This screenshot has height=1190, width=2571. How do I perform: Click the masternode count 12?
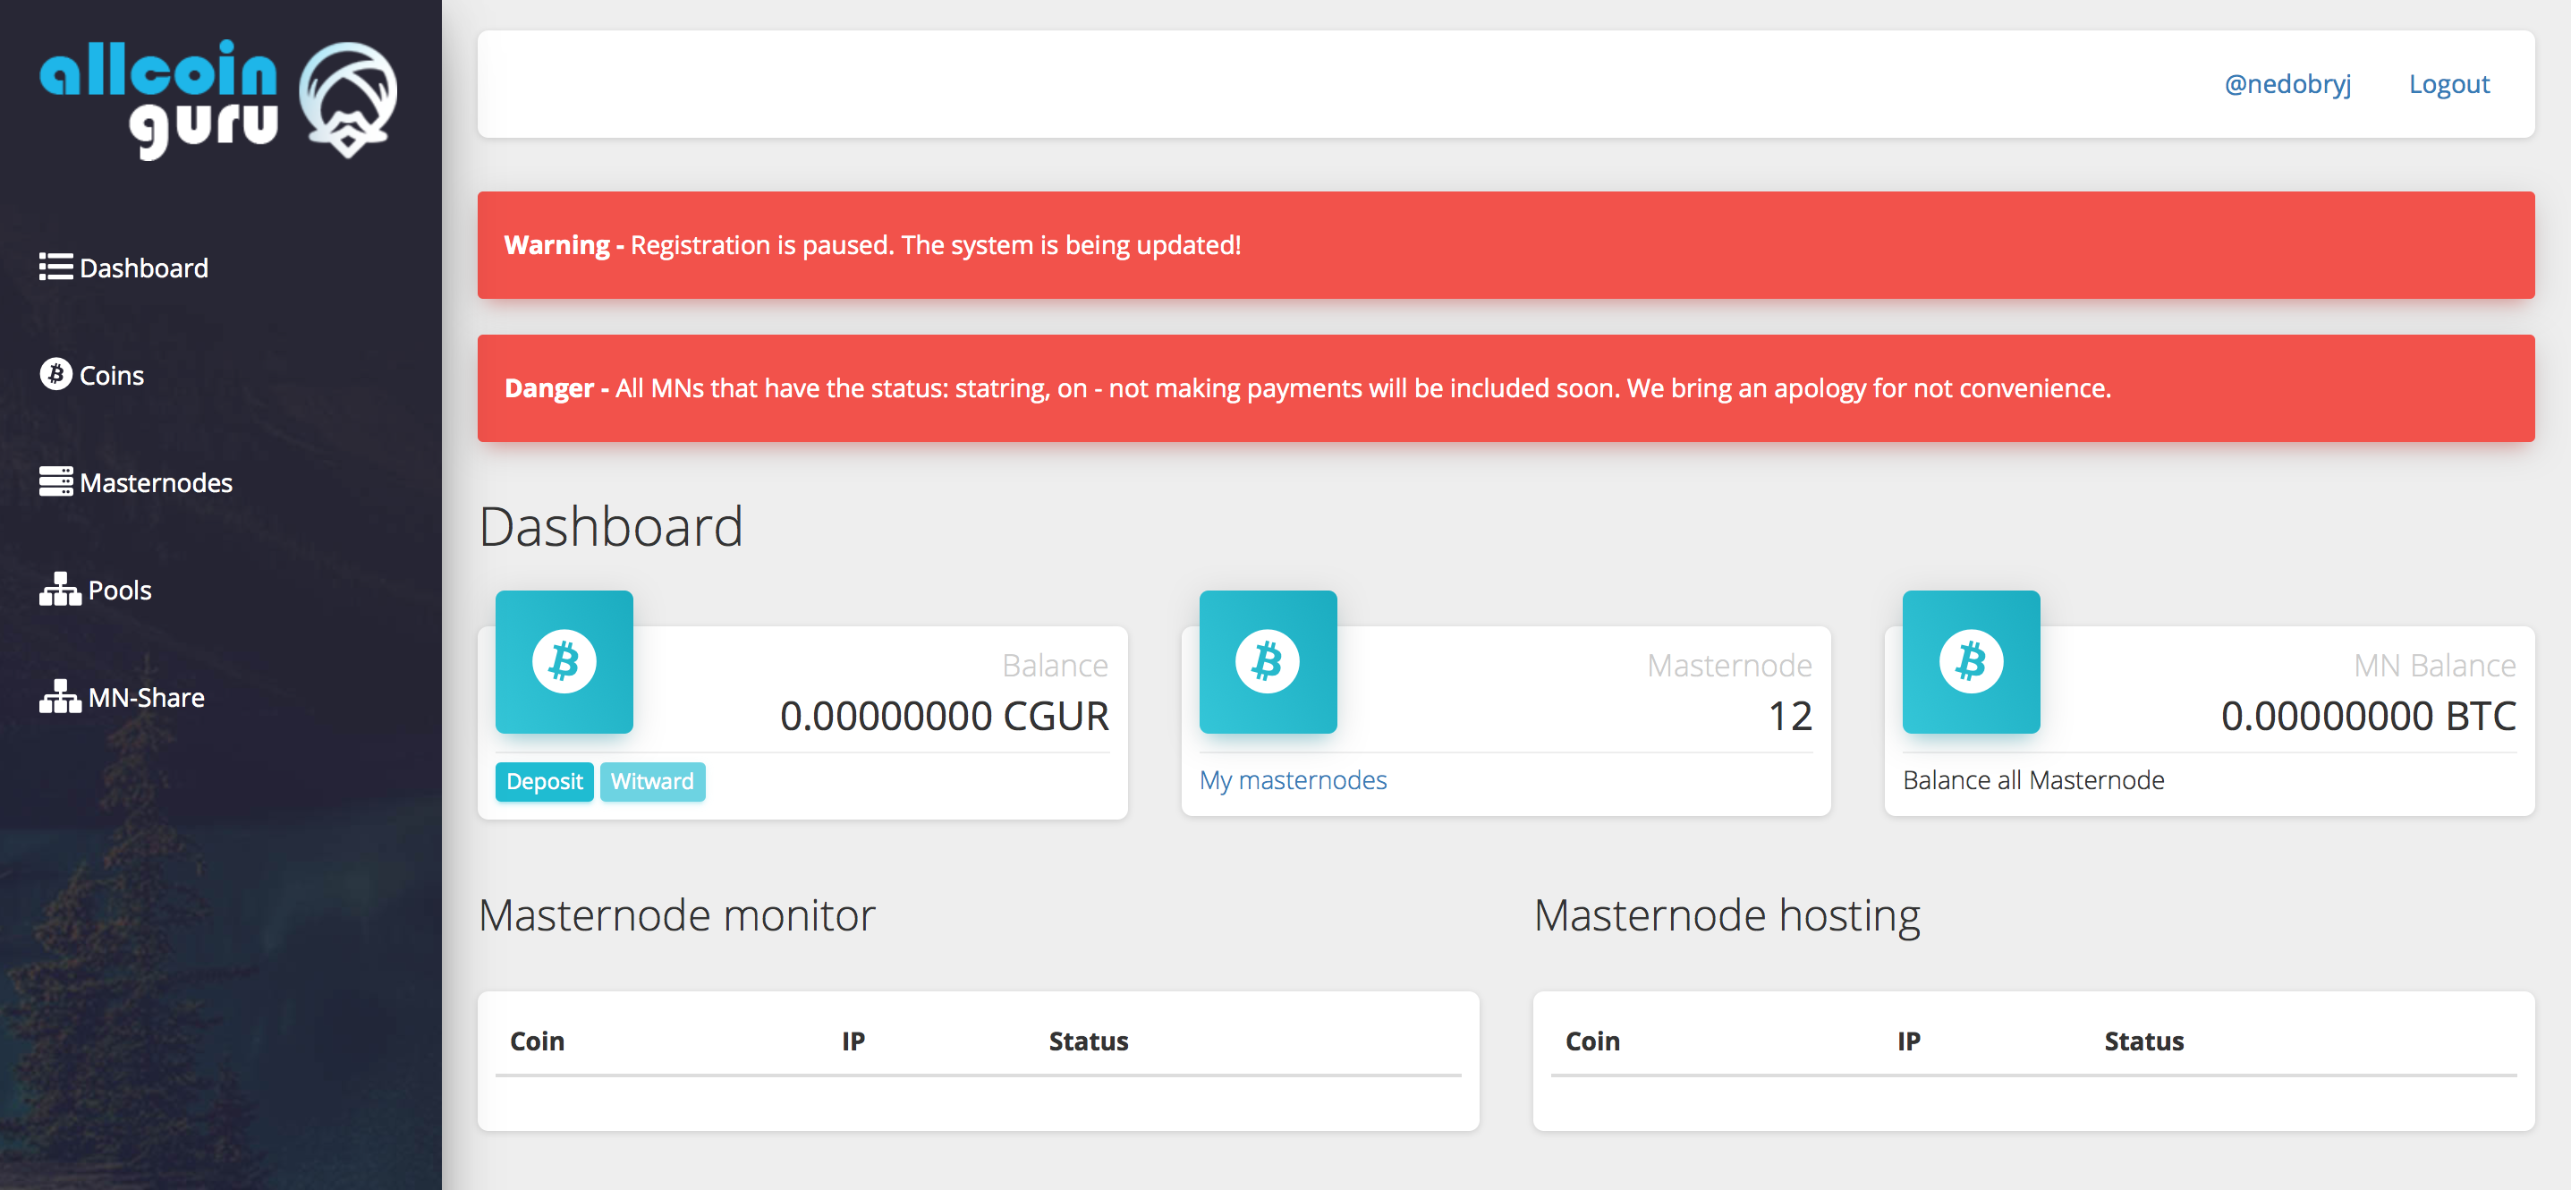1789,716
